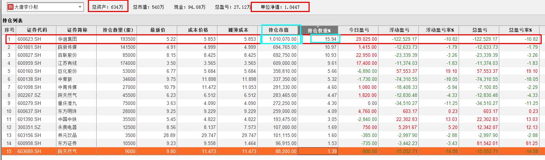Click the 总市值: 540万 summary label
The height and width of the screenshot is (160, 545).
pos(149,7)
